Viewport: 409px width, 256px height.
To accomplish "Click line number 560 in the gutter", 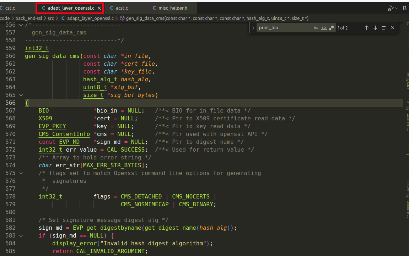I will [10, 56].
